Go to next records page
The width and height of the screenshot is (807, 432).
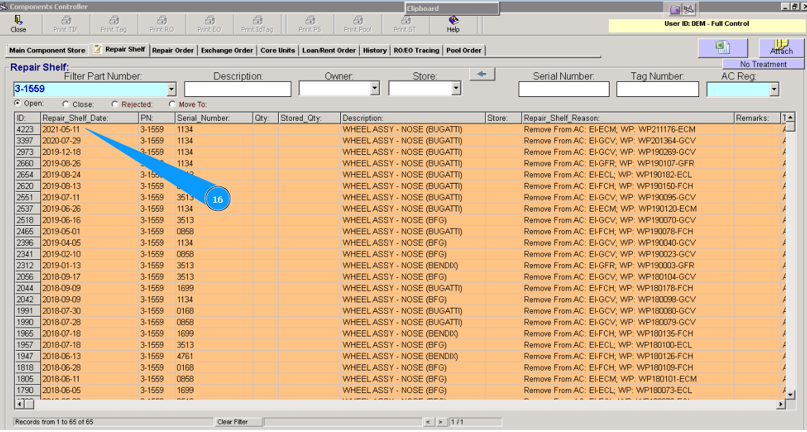[x=441, y=422]
